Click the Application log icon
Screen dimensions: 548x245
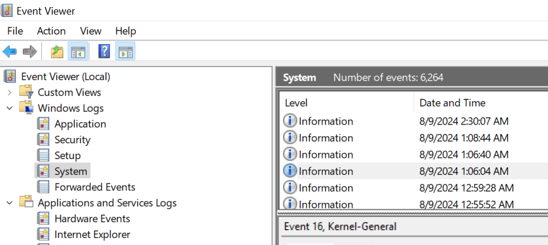pos(43,124)
